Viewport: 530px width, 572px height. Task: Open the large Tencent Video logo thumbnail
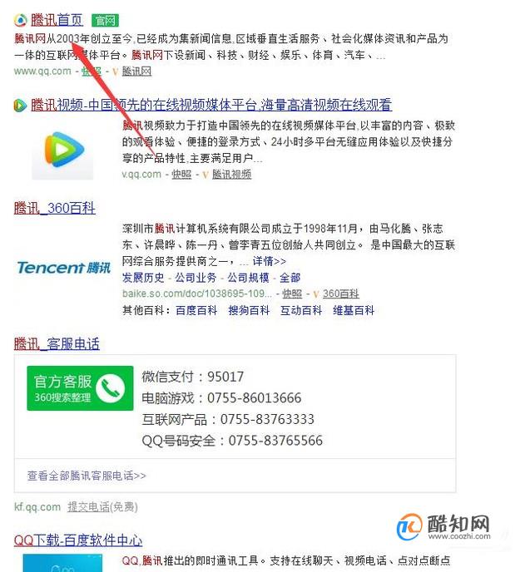point(62,150)
